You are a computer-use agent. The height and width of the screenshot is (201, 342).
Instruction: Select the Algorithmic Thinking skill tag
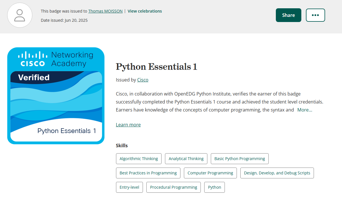click(139, 159)
